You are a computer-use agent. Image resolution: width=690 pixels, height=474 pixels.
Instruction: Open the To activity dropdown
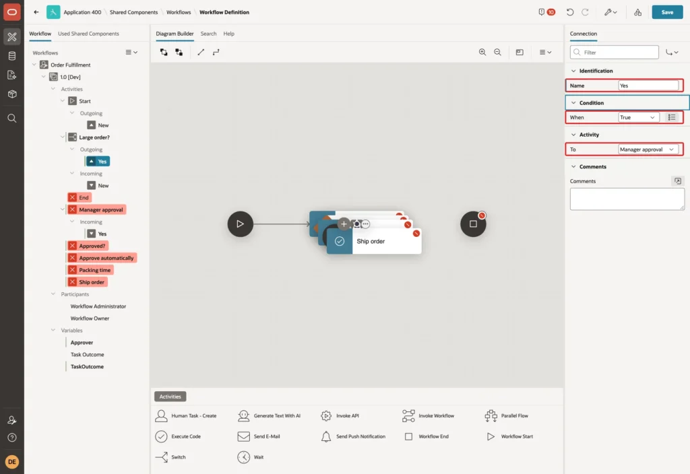(x=648, y=149)
